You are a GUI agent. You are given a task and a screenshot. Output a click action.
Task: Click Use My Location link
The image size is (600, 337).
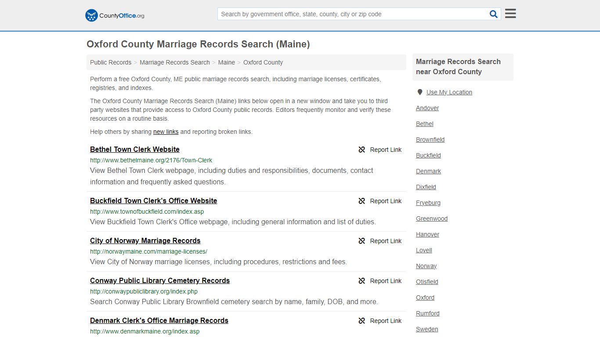[x=449, y=92]
